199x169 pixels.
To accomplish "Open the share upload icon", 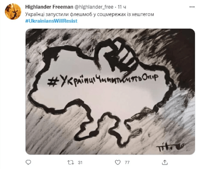I will coord(165,162).
